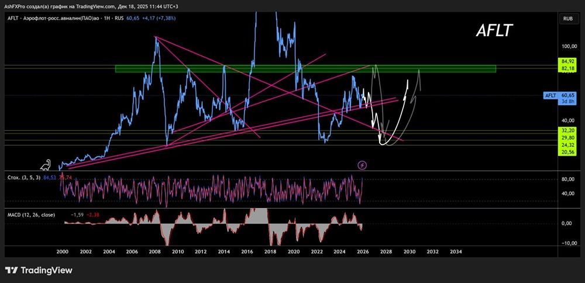Click the AFLT 60,65 current price label
Screen dimensions: 585x283
[x=560, y=95]
